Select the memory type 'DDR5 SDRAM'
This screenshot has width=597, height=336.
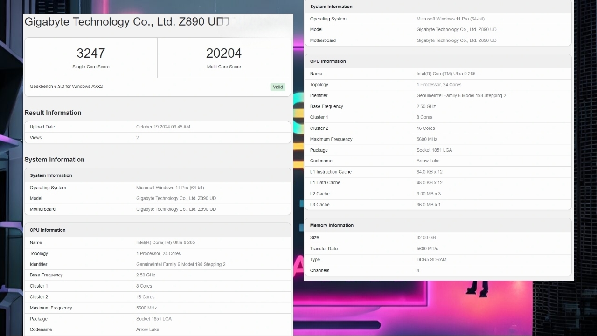coord(431,260)
